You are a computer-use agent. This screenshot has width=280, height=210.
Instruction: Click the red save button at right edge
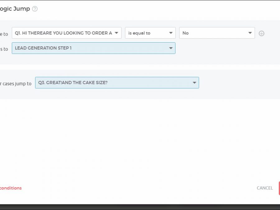279,188
